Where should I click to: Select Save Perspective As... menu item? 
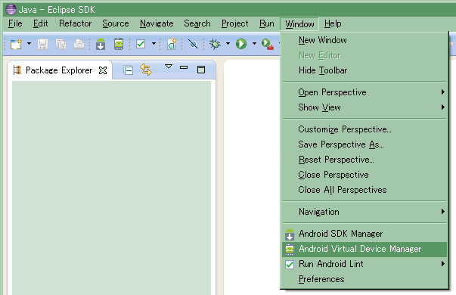coord(364,144)
